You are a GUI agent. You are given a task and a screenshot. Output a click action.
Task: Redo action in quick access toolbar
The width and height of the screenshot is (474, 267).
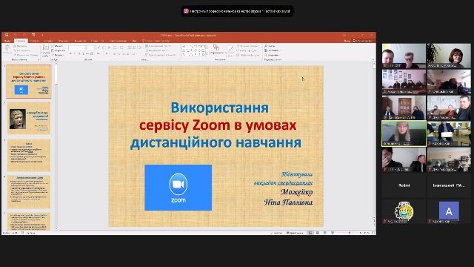24,35
